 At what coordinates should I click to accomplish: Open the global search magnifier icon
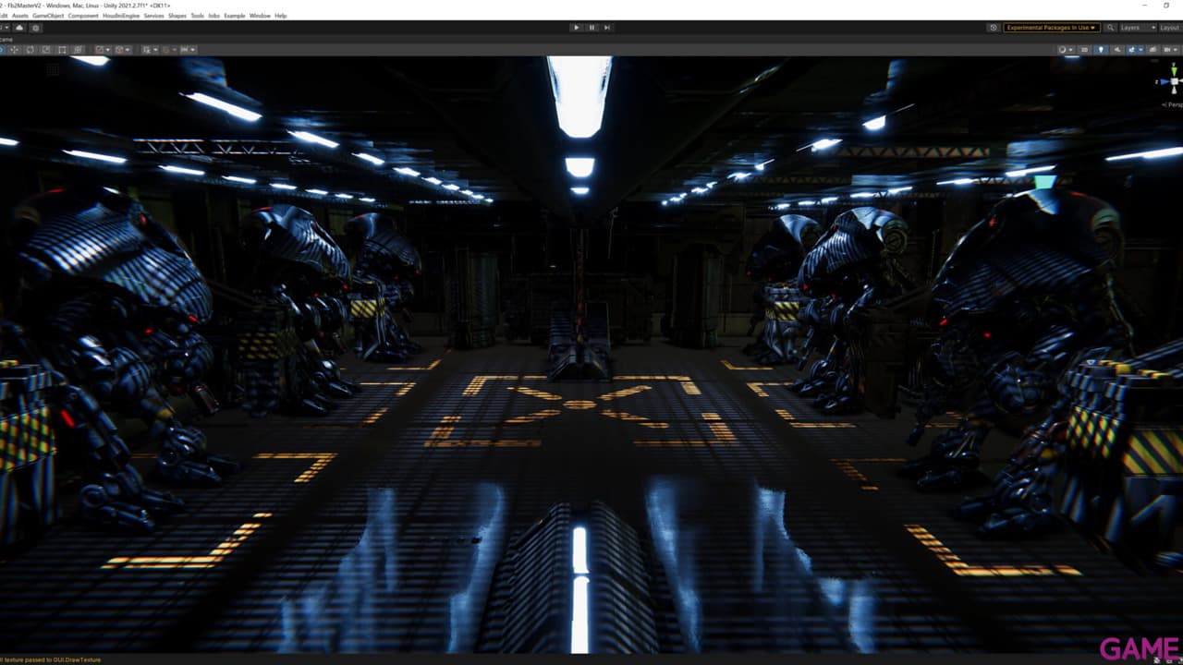tap(1110, 28)
